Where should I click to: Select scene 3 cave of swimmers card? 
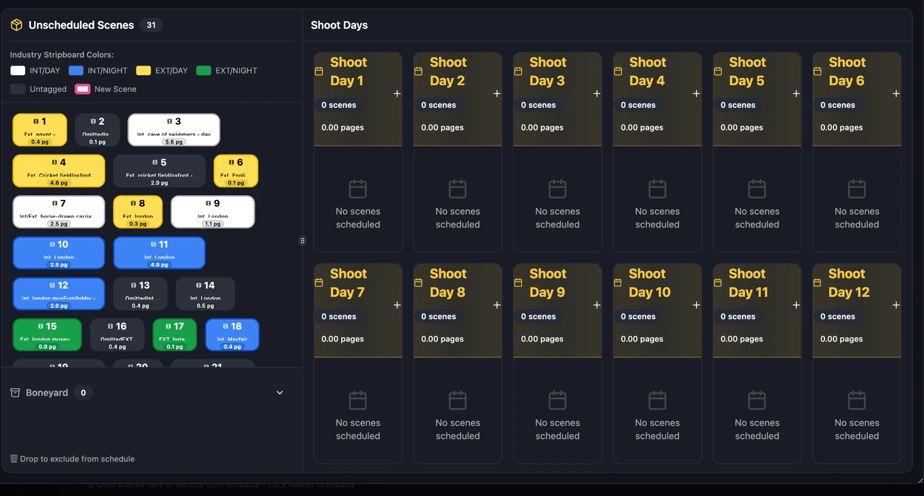tap(174, 130)
